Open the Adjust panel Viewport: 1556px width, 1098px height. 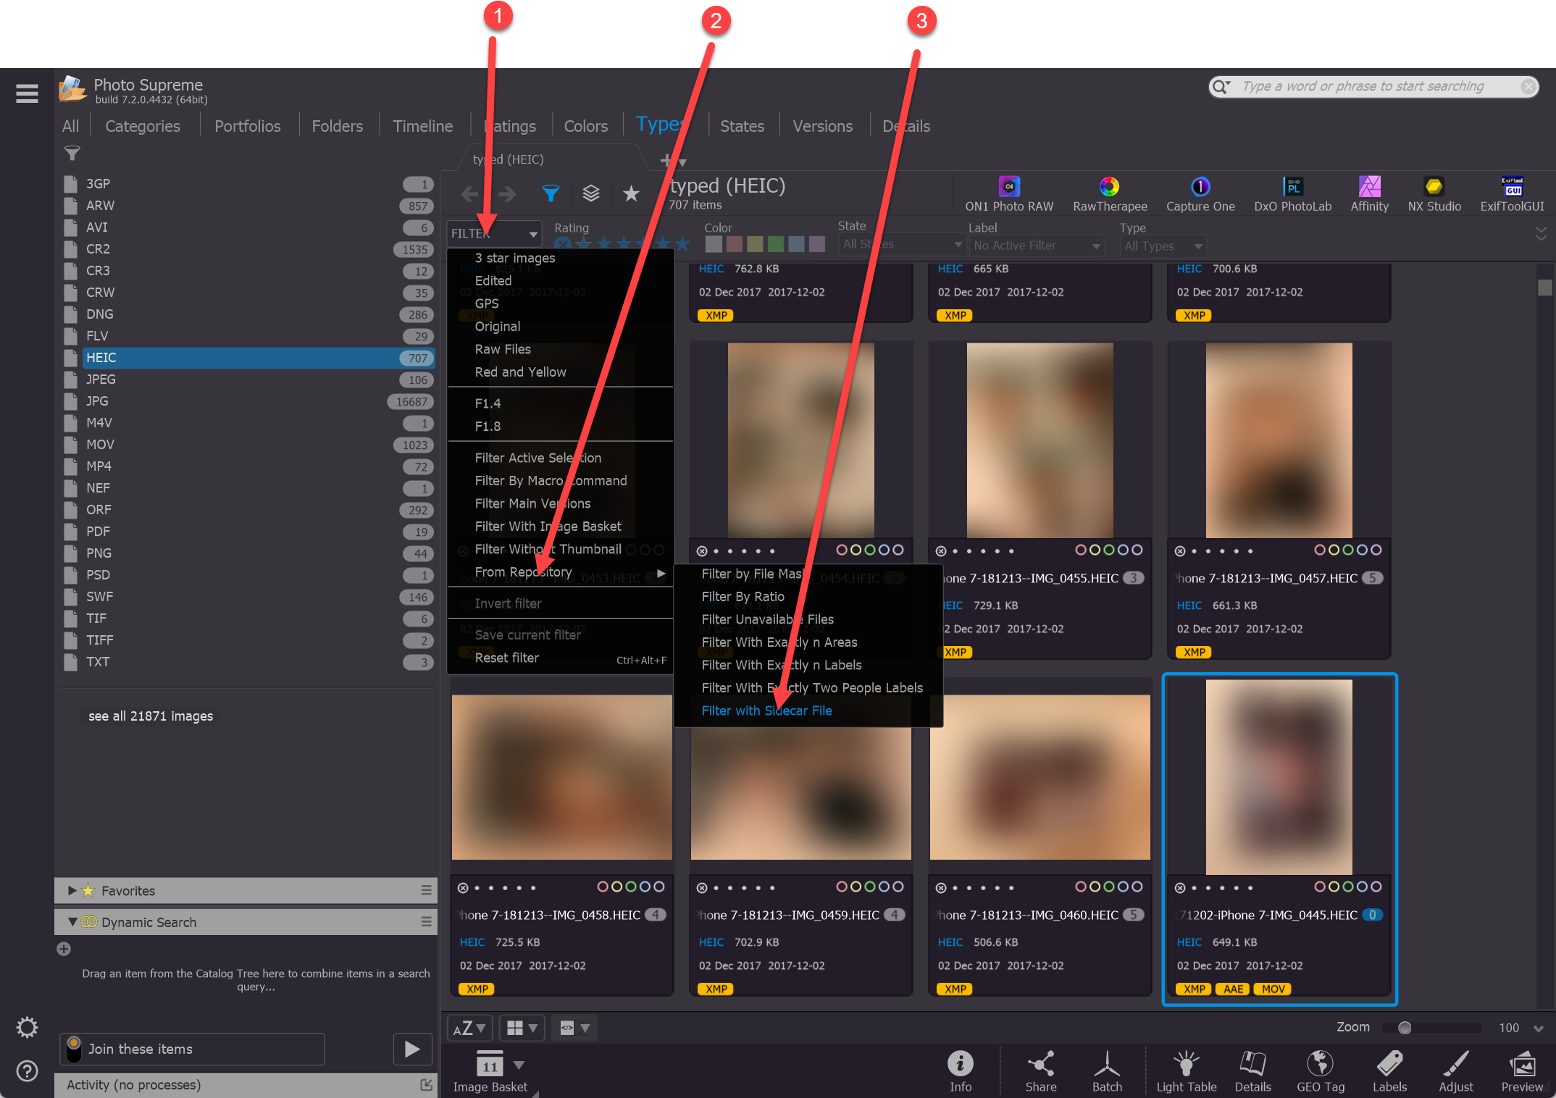(1456, 1071)
